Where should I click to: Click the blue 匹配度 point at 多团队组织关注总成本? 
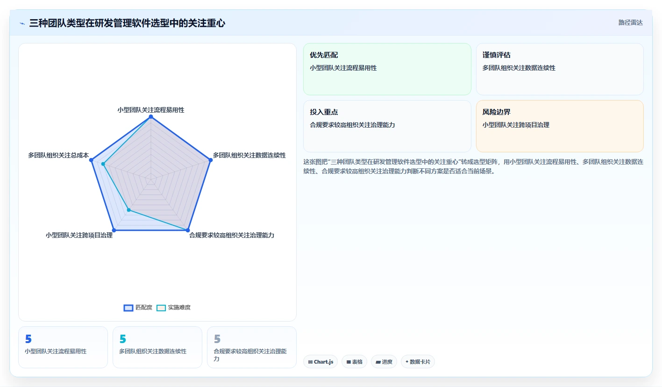(92, 160)
